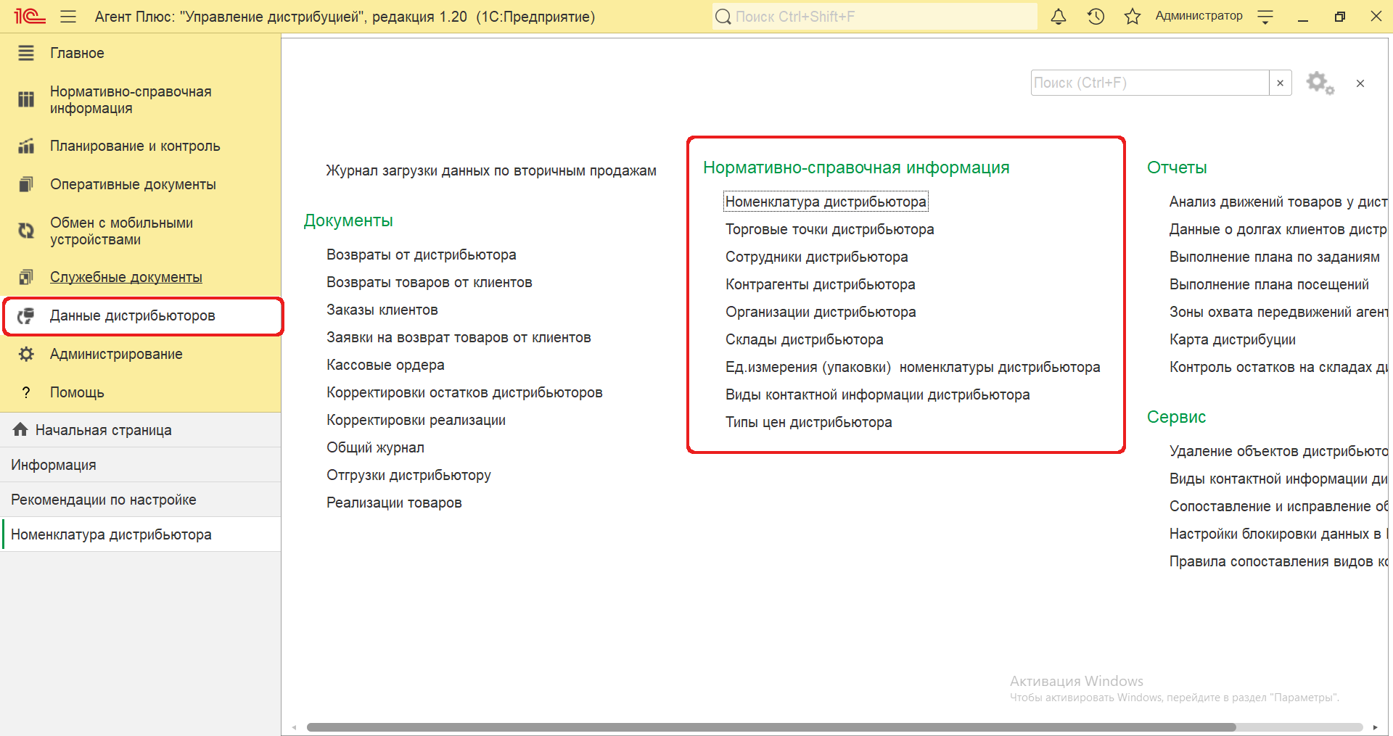Open Ед.измерения (упаковки) номенклатуры дистрибьютора
Image resolution: width=1393 pixels, height=736 pixels.
pyautogui.click(x=913, y=367)
